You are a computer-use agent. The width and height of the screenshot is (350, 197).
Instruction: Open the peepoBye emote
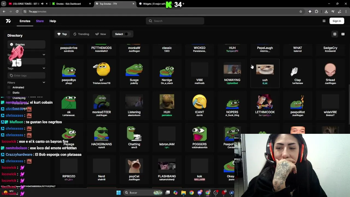69,73
